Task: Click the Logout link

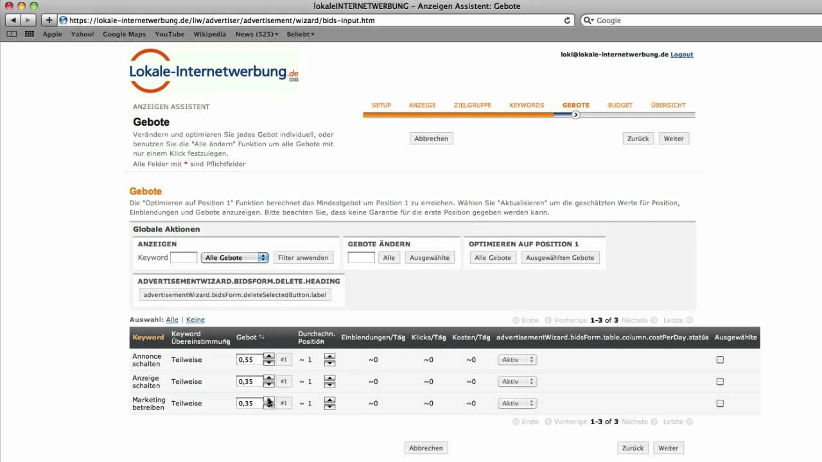Action: click(x=682, y=55)
